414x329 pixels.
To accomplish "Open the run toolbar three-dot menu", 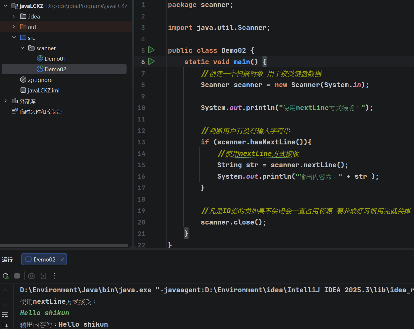I will tap(54, 276).
